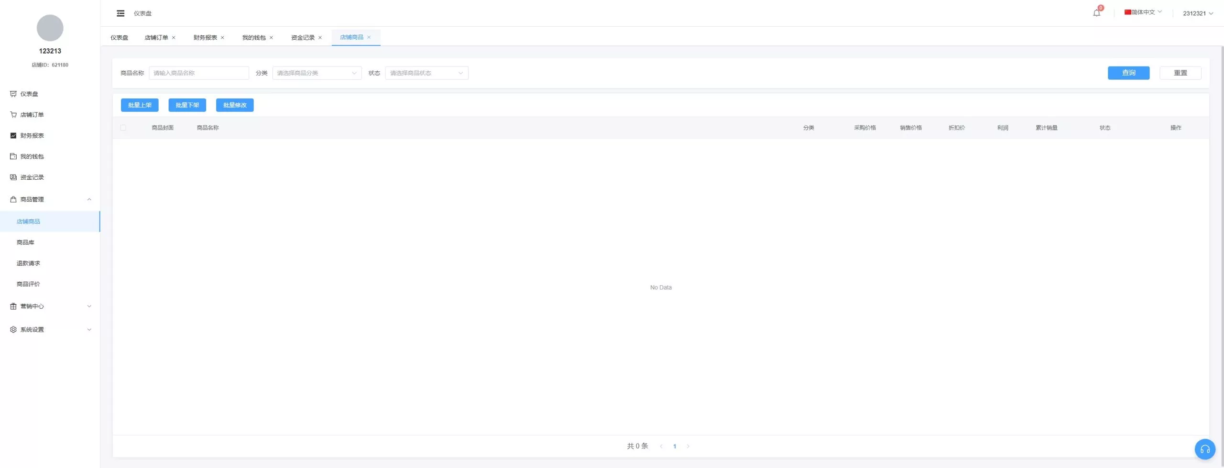Open the 状态 product status dropdown

(x=426, y=73)
